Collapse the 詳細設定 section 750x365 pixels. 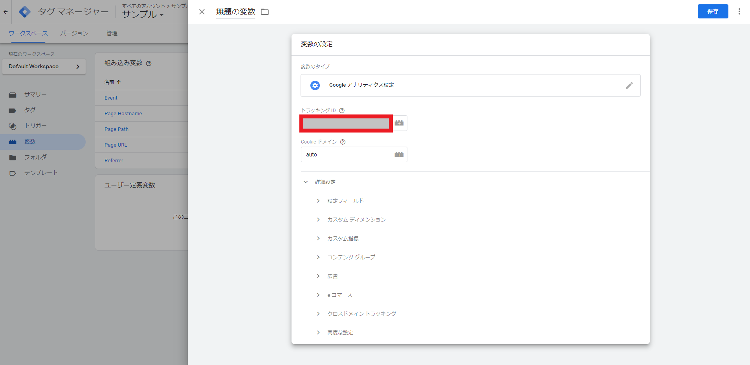pos(306,182)
